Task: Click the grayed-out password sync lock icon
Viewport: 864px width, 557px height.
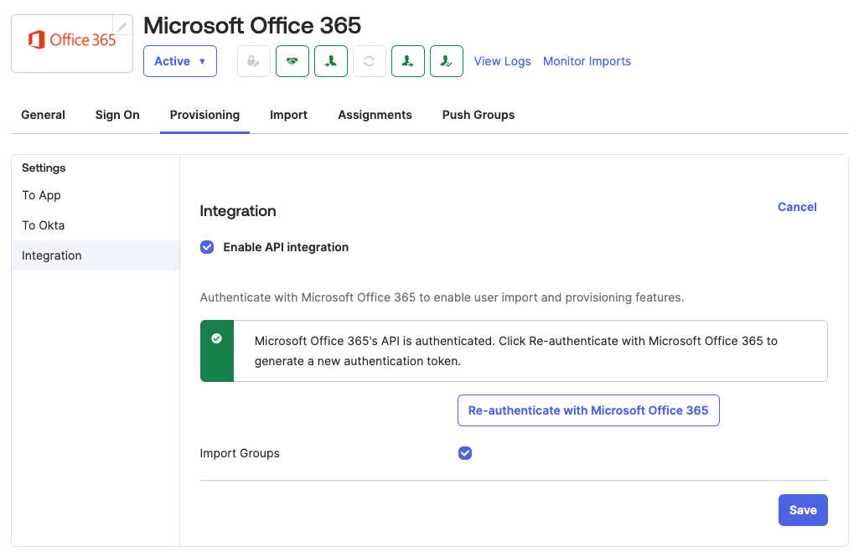Action: tap(253, 60)
